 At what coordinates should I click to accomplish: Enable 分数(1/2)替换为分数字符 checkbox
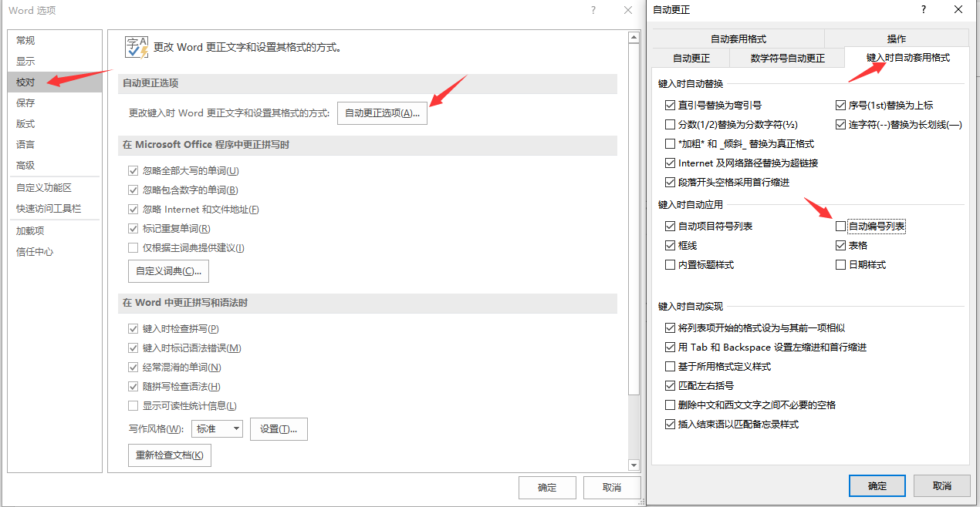(670, 124)
